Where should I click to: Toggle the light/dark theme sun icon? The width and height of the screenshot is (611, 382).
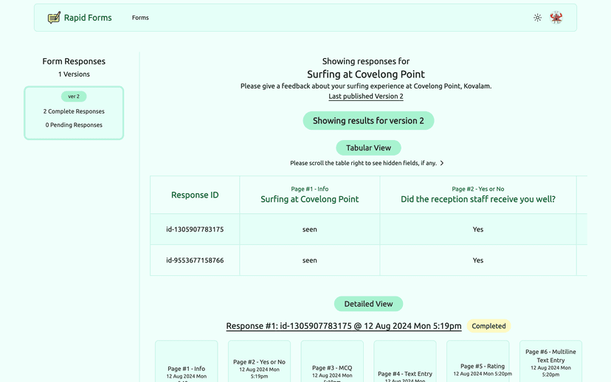537,18
